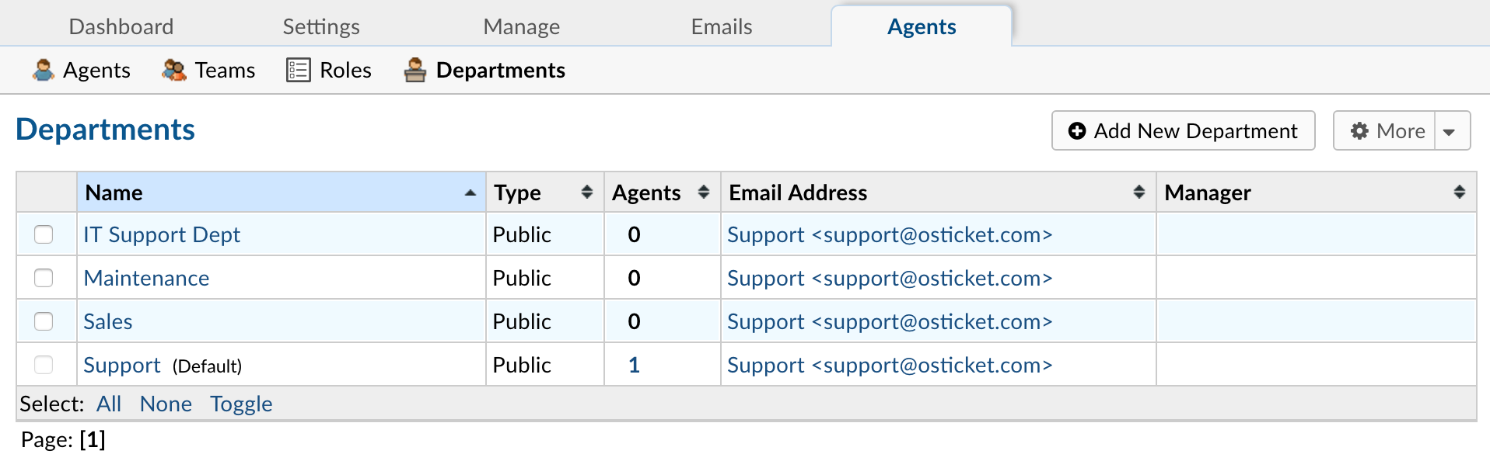
Task: Click the Departments icon in submenu
Action: coord(415,70)
